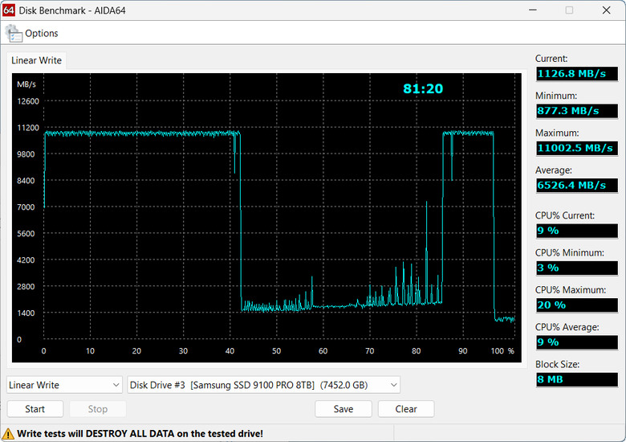Click the 50 percent label on x-axis

point(276,351)
